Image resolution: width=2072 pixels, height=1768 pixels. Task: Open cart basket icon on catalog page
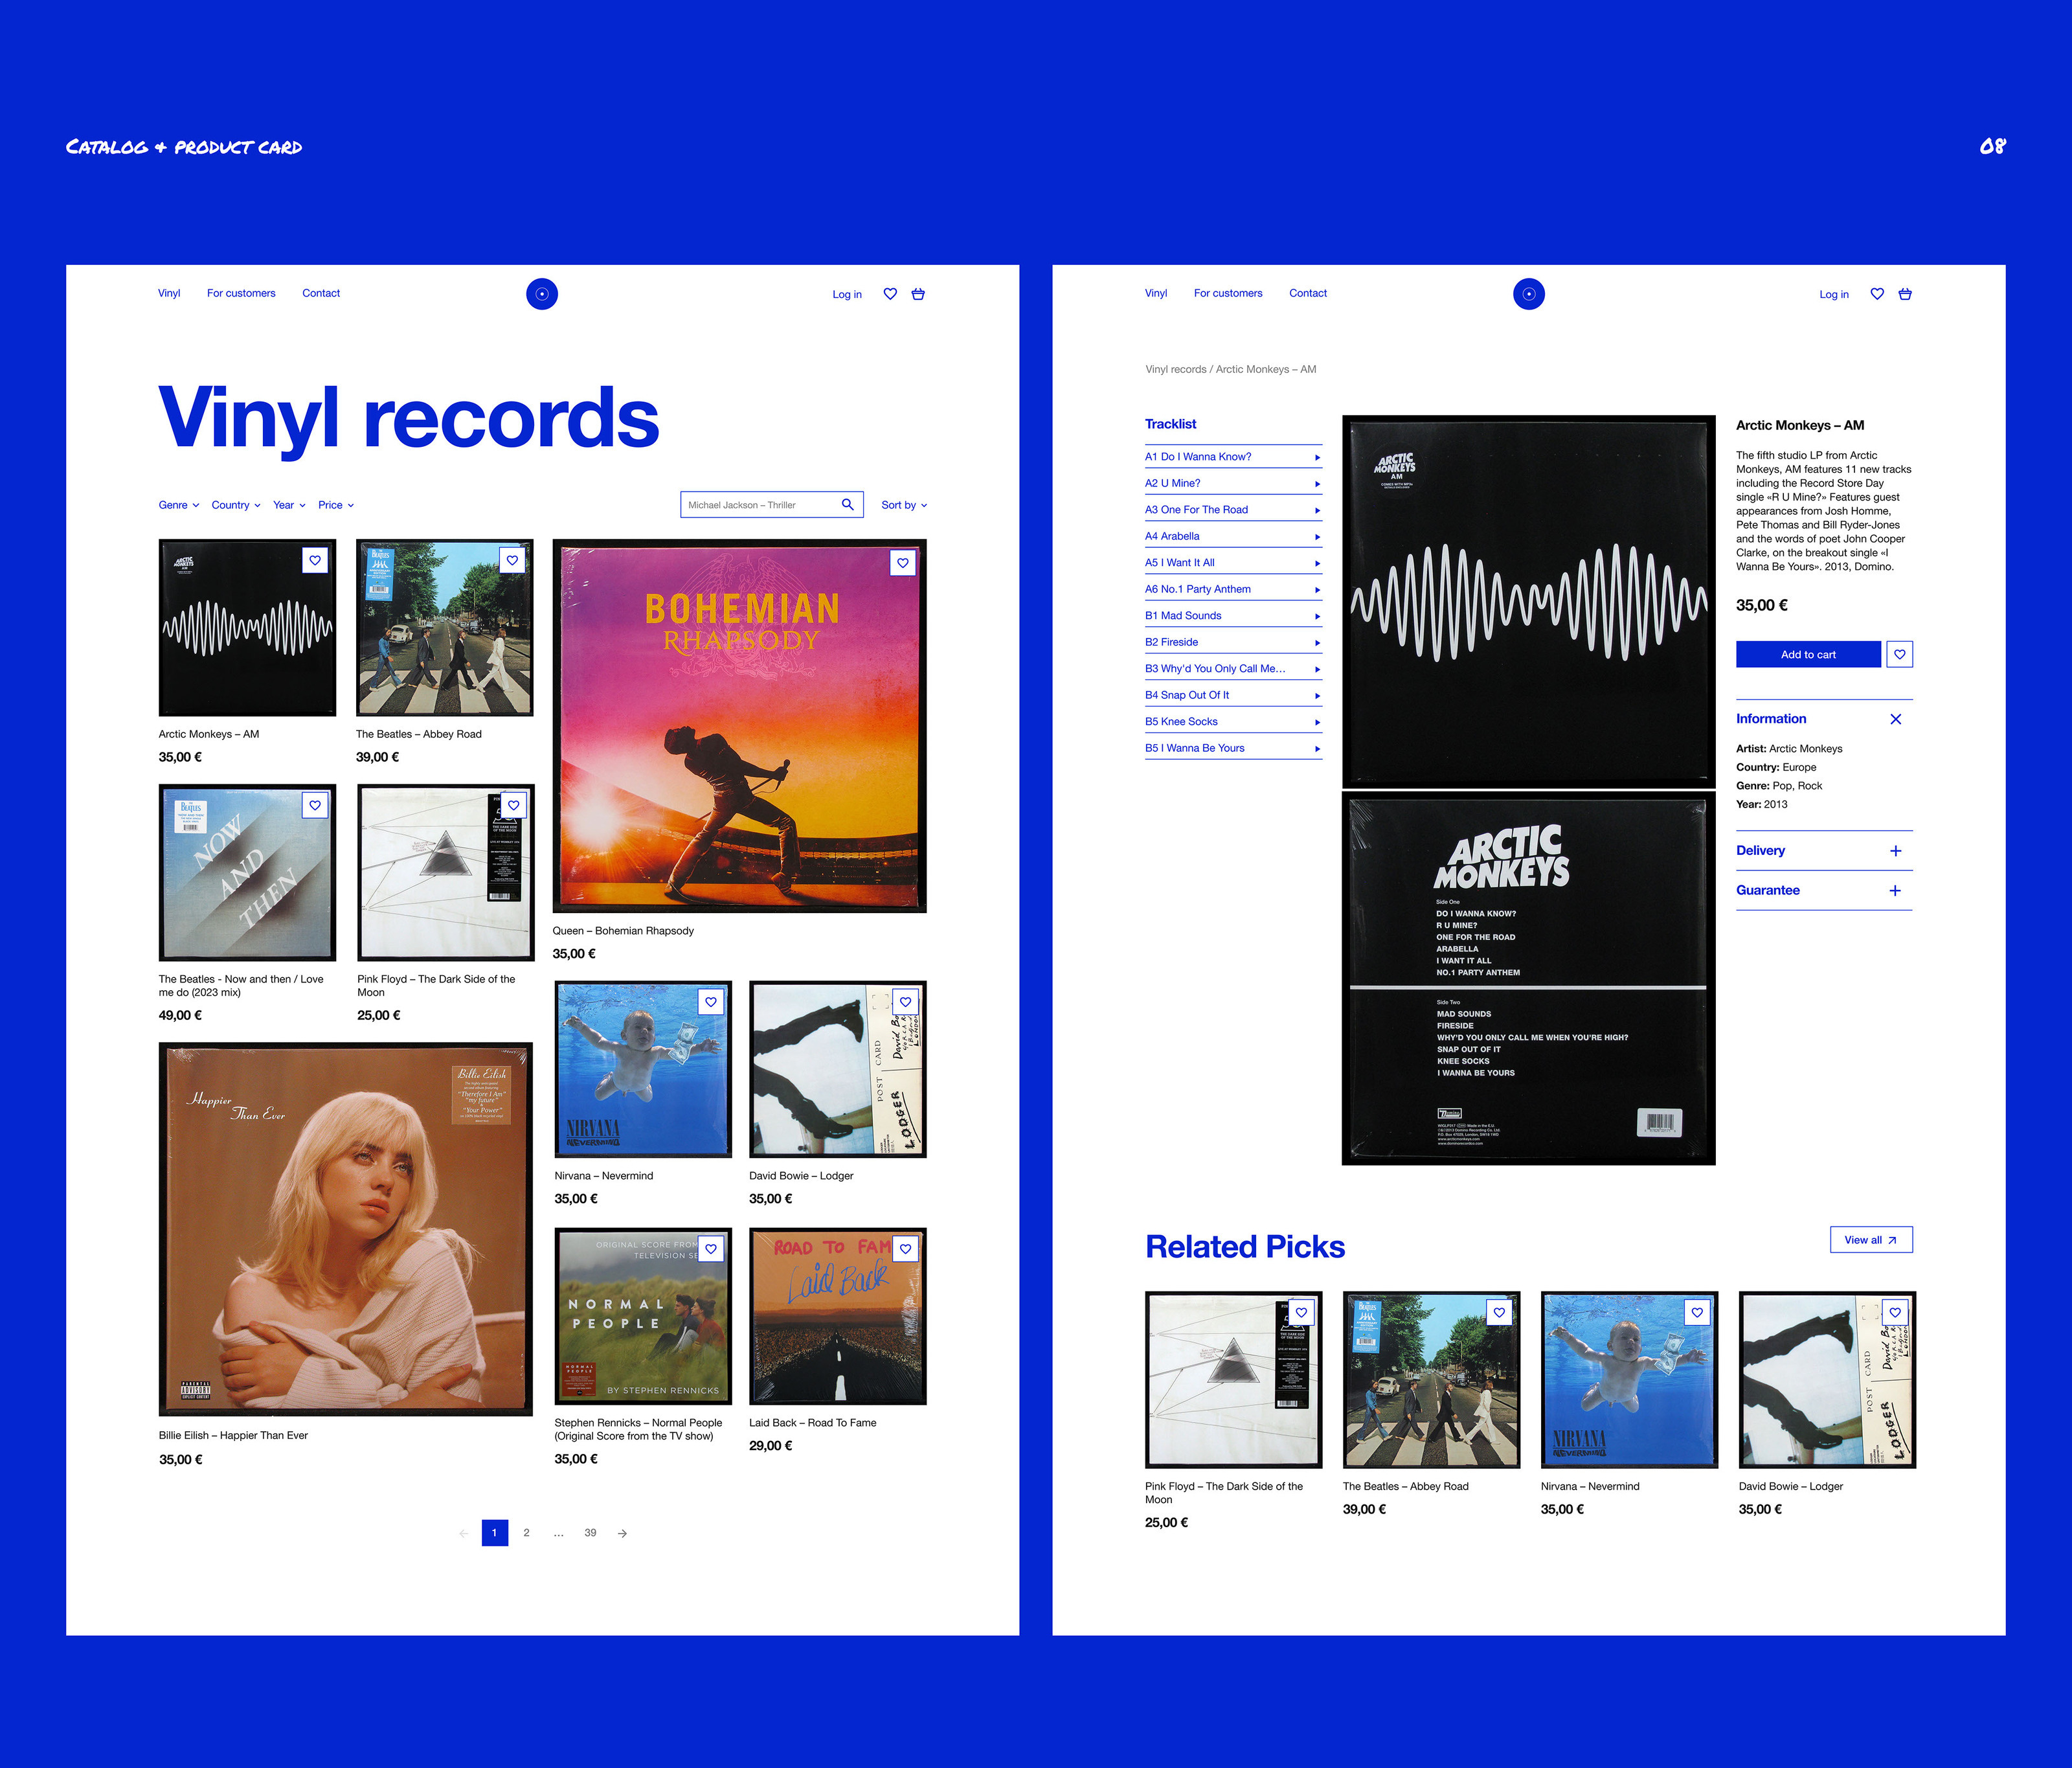918,294
